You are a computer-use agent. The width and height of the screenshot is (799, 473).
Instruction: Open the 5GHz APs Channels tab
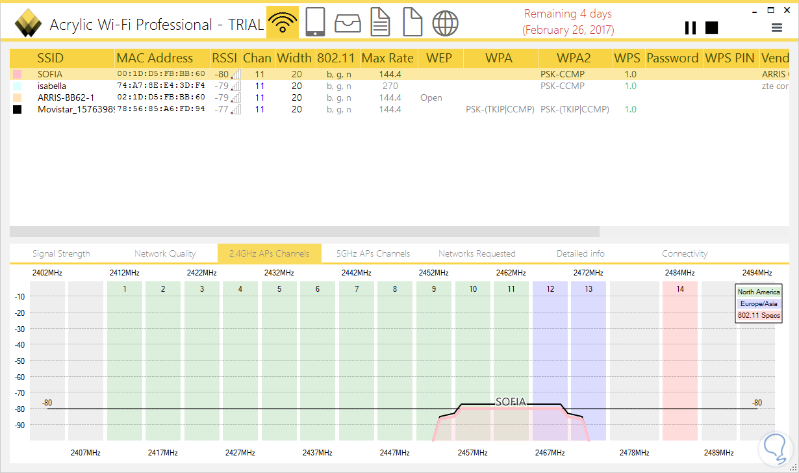(x=373, y=253)
